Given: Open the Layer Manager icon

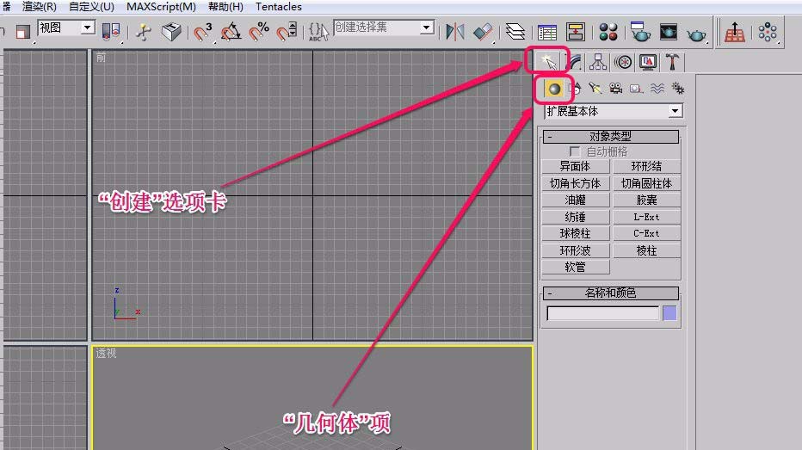Looking at the screenshot, I should click(515, 32).
